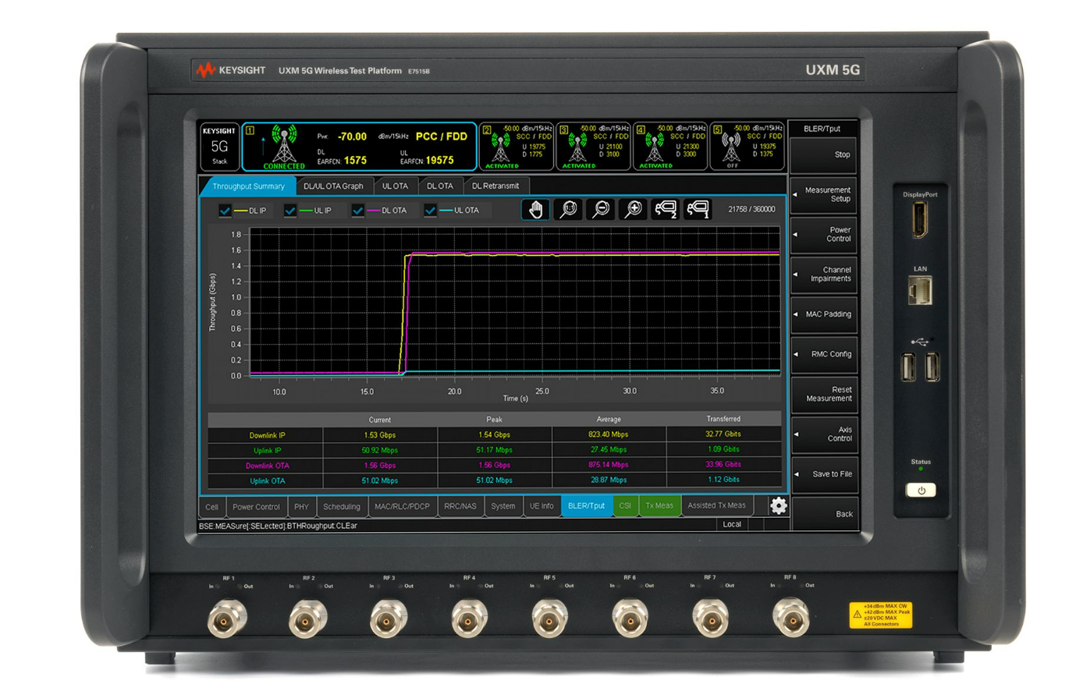The image size is (1069, 695).
Task: Open the Power Control bottom tab
Action: (256, 506)
